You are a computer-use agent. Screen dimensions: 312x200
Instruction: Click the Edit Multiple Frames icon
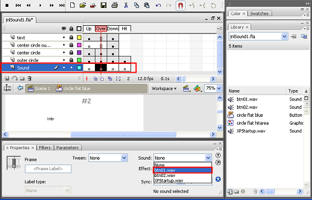pyautogui.click(x=110, y=79)
